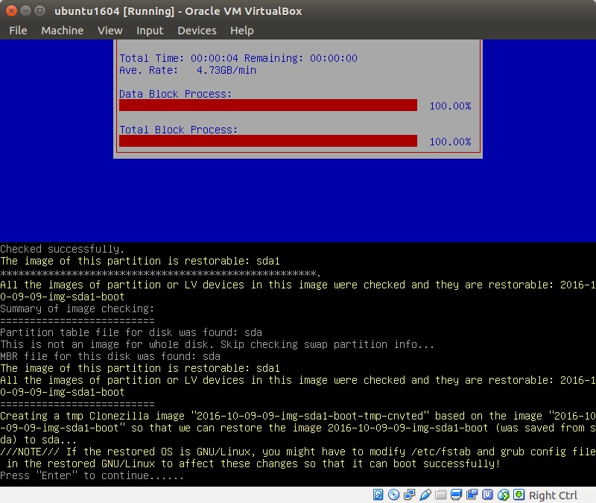Click the Data Block Process progress bar
Screen dimensions: 596x503
click(x=267, y=105)
